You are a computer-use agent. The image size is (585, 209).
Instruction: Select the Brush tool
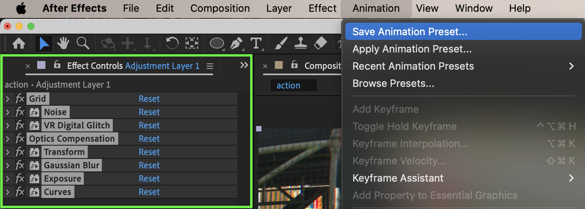[x=281, y=43]
